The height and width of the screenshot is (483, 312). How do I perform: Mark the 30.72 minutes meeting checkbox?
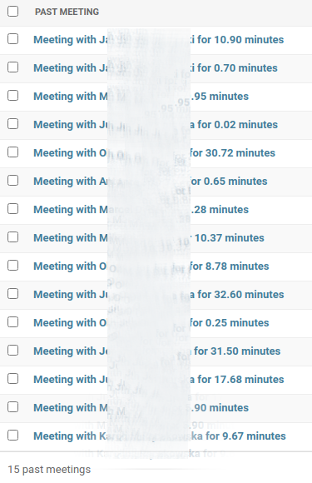click(13, 152)
